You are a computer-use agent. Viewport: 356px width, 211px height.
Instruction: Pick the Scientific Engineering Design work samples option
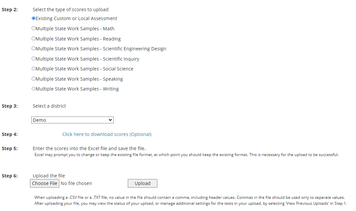(34, 49)
